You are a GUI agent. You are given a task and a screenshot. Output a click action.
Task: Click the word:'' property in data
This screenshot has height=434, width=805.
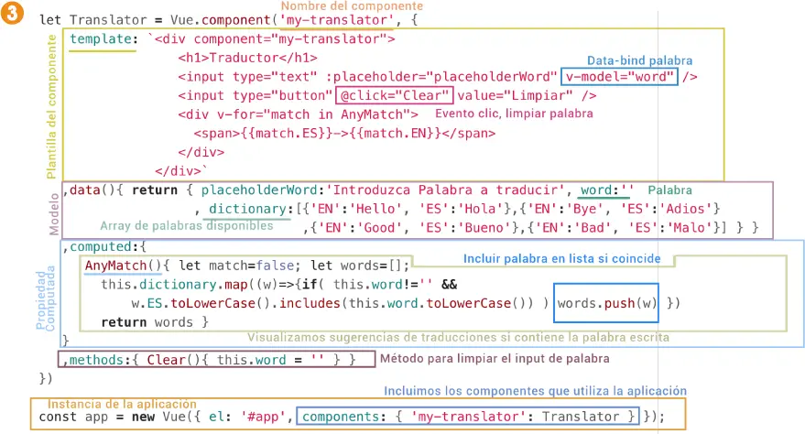coord(607,190)
